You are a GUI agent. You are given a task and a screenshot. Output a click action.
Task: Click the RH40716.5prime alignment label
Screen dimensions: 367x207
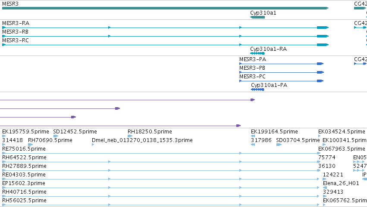(24, 192)
